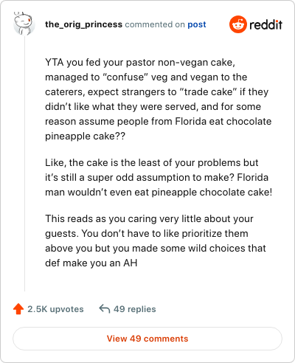The image size is (295, 363).
Task: Click the paragraph starting "Like, the cake"
Action: click(159, 177)
